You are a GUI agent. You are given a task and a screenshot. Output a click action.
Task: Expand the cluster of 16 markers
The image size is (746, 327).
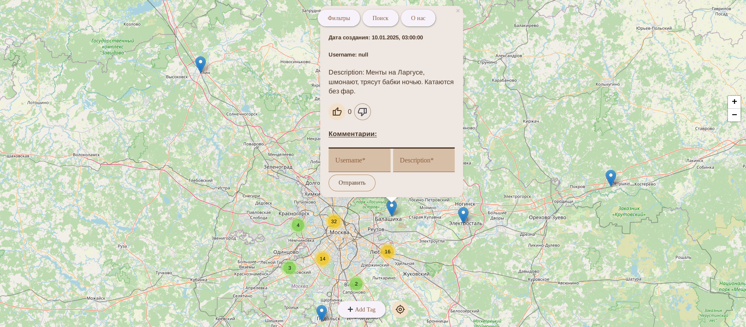coord(388,252)
